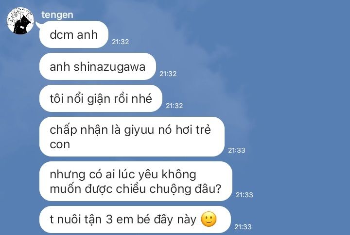
Task: Click the 21:33 timestamp beside "chiều chuộng đâu?"
Action: pyautogui.click(x=245, y=195)
